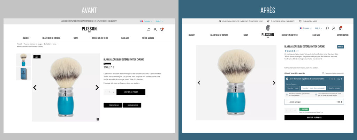Click 'Écrire votre avis' button in the AVANT page
Image resolution: width=357 pixels, height=140 pixels.
(113, 105)
